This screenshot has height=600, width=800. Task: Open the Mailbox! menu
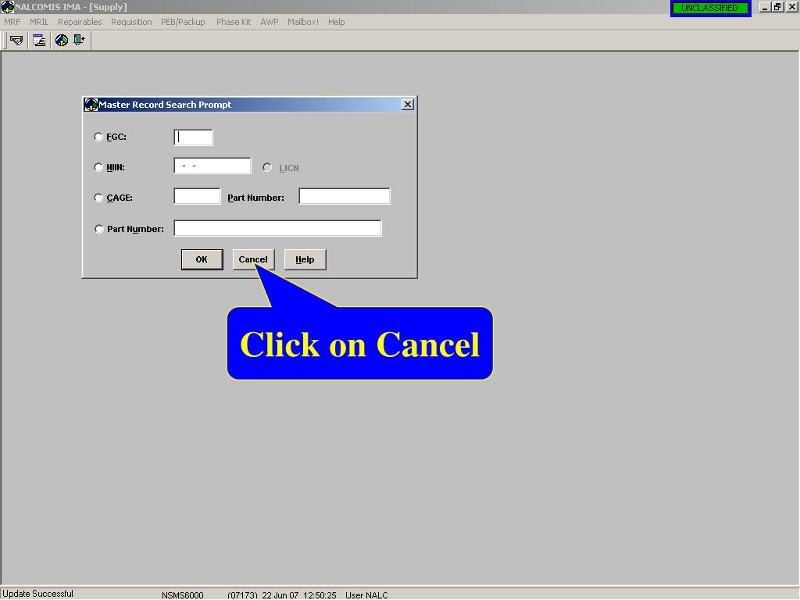coord(302,22)
